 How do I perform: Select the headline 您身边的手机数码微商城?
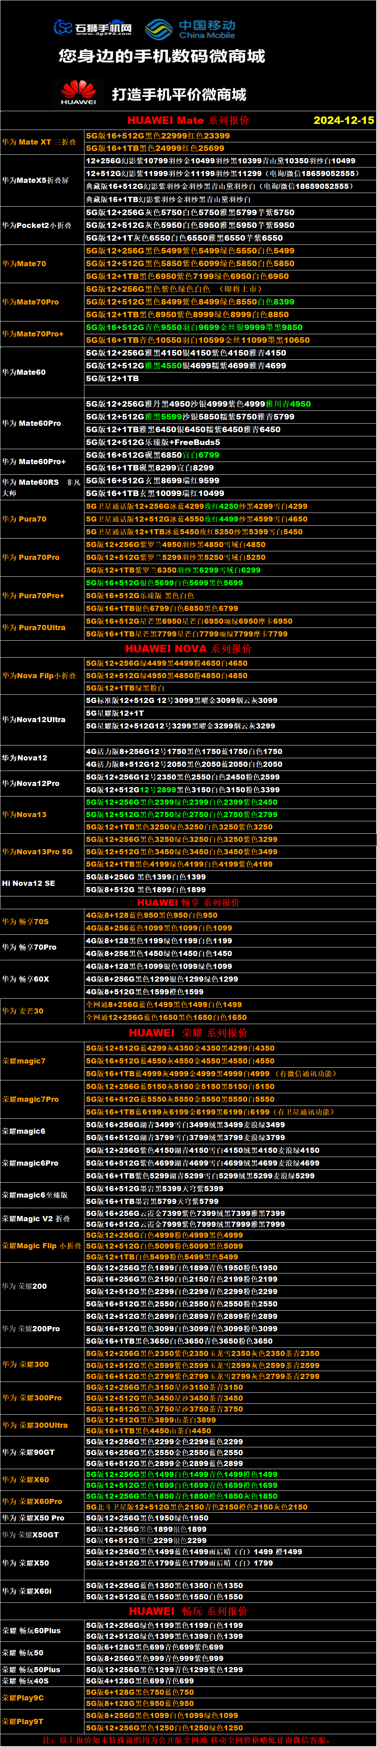(162, 56)
